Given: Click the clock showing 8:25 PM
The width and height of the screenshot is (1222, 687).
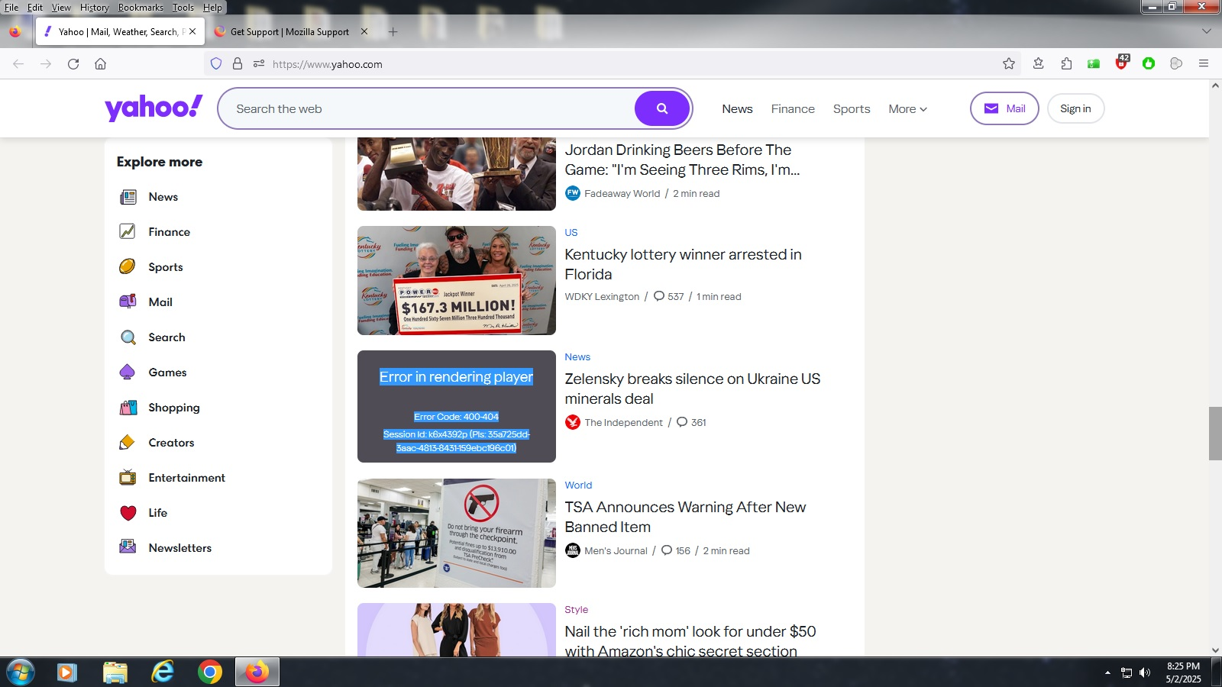Looking at the screenshot, I should (x=1183, y=666).
